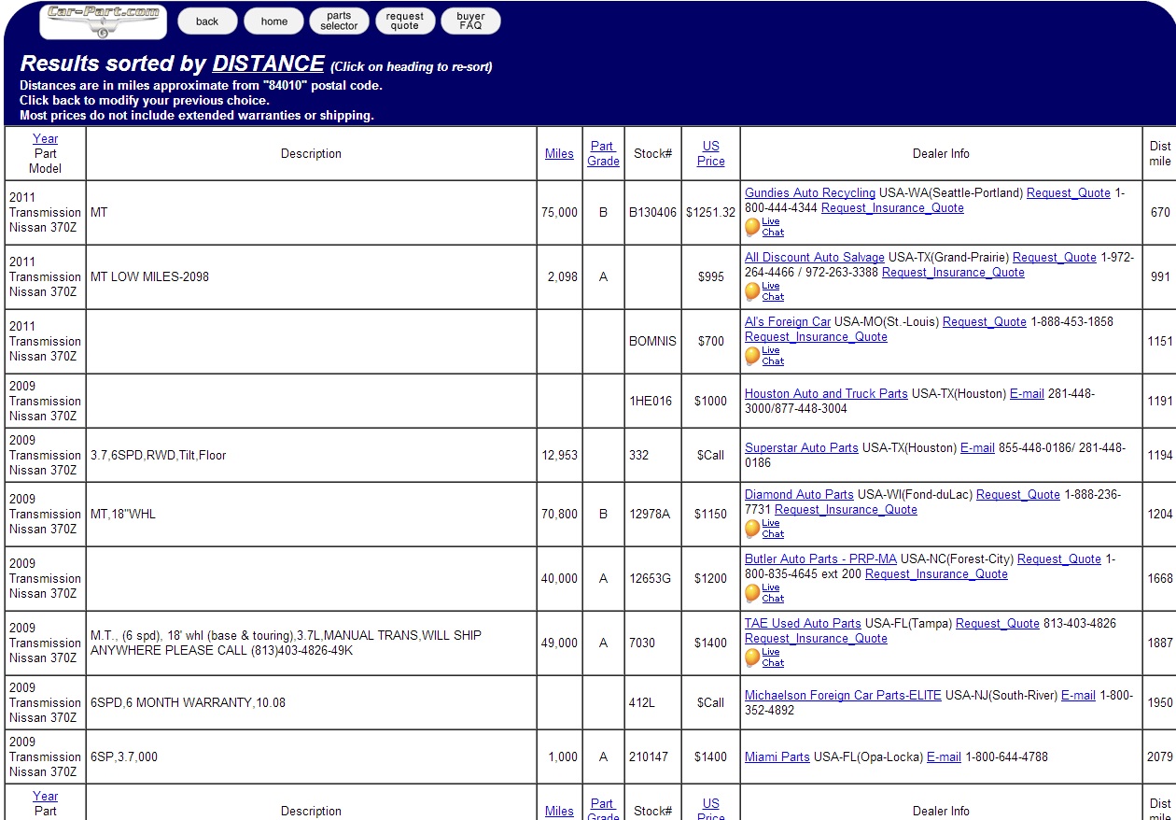Open the parts selector button
1176x820 pixels.
[x=339, y=21]
